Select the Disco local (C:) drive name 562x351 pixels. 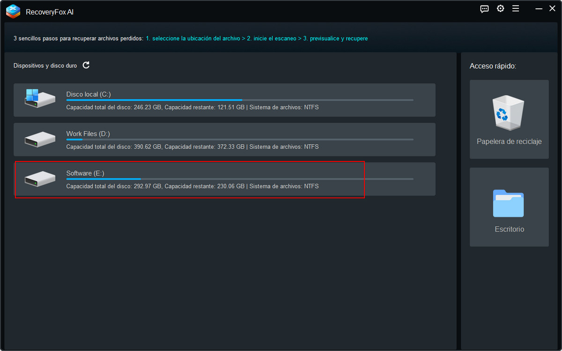[89, 94]
